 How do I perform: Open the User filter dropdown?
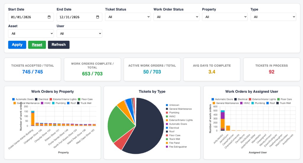click(x=79, y=34)
